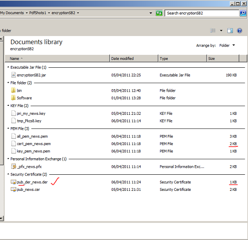Click the navigation pane scroll down arrow
This screenshot has height=240, width=248.
[1, 219]
